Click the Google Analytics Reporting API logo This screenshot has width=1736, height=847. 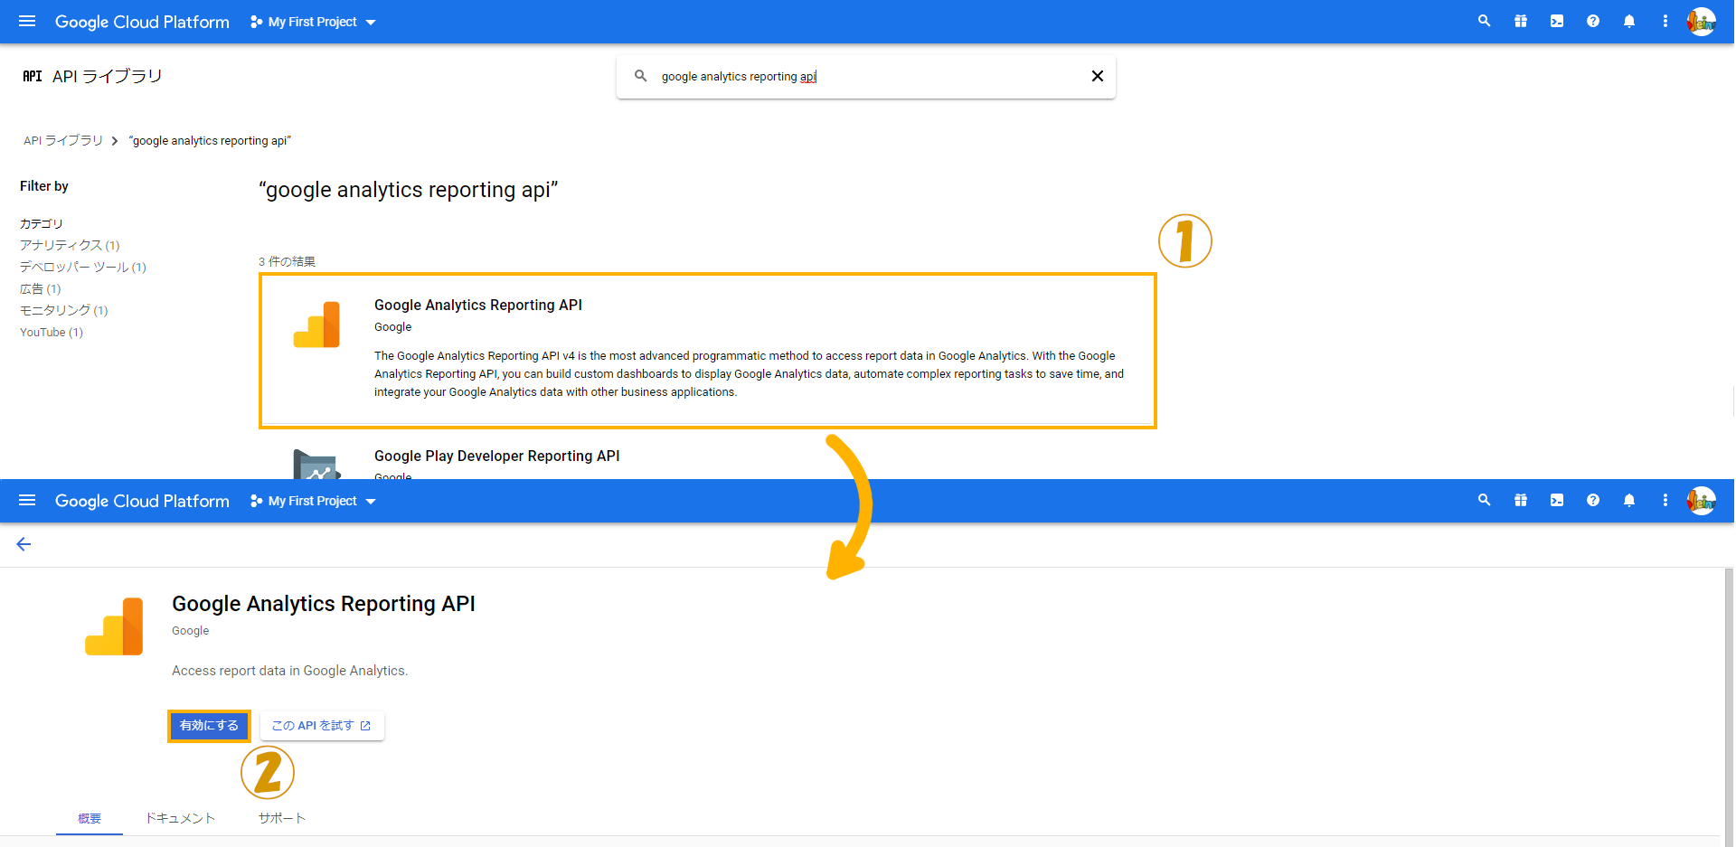[x=114, y=626]
